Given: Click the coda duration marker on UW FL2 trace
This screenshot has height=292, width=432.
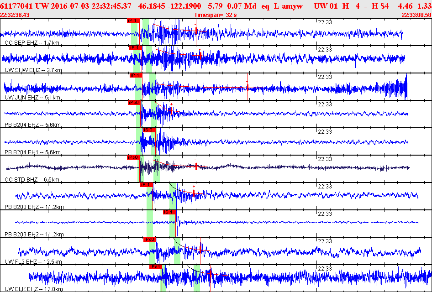Looking at the screenshot, I should (x=200, y=250).
